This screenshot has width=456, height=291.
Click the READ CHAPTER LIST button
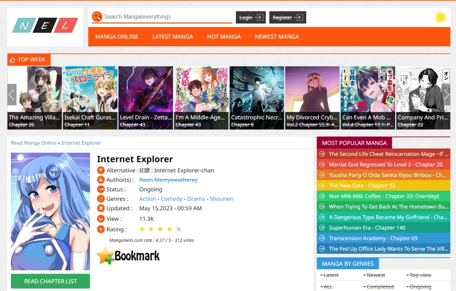[51, 281]
